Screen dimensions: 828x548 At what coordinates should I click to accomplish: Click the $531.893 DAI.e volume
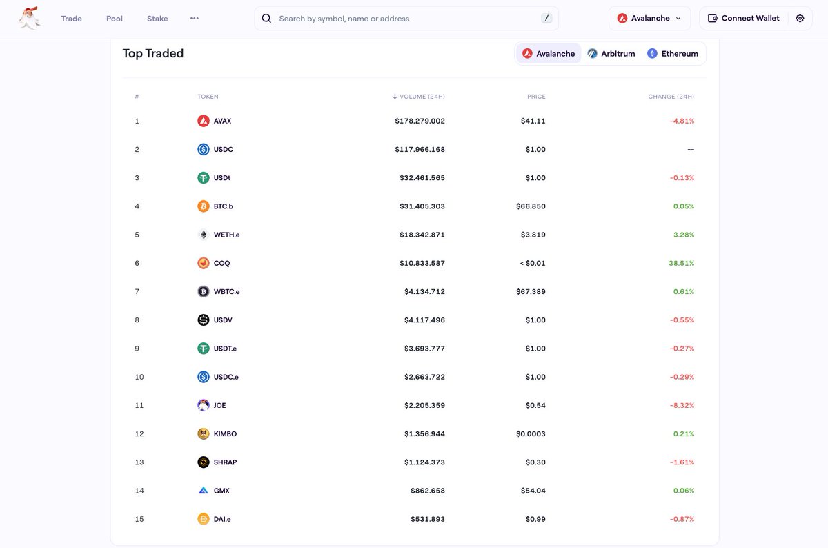(428, 519)
